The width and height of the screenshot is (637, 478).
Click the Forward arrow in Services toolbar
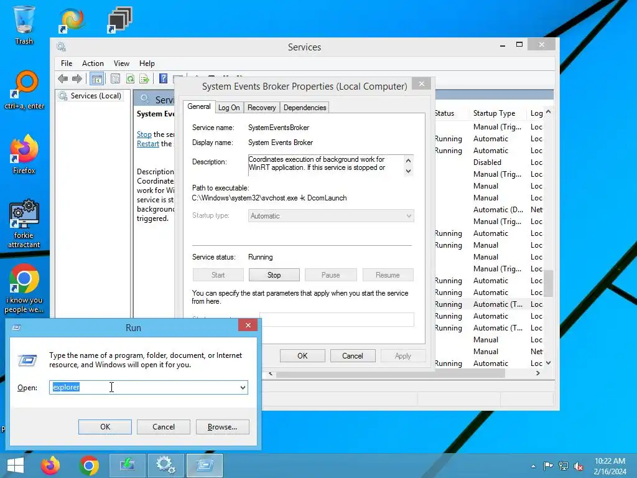pos(77,78)
